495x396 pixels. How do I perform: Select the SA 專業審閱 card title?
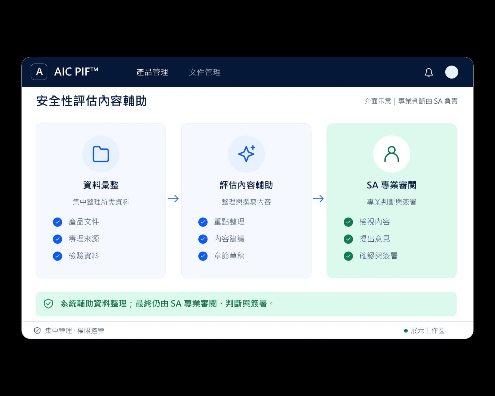click(x=392, y=185)
